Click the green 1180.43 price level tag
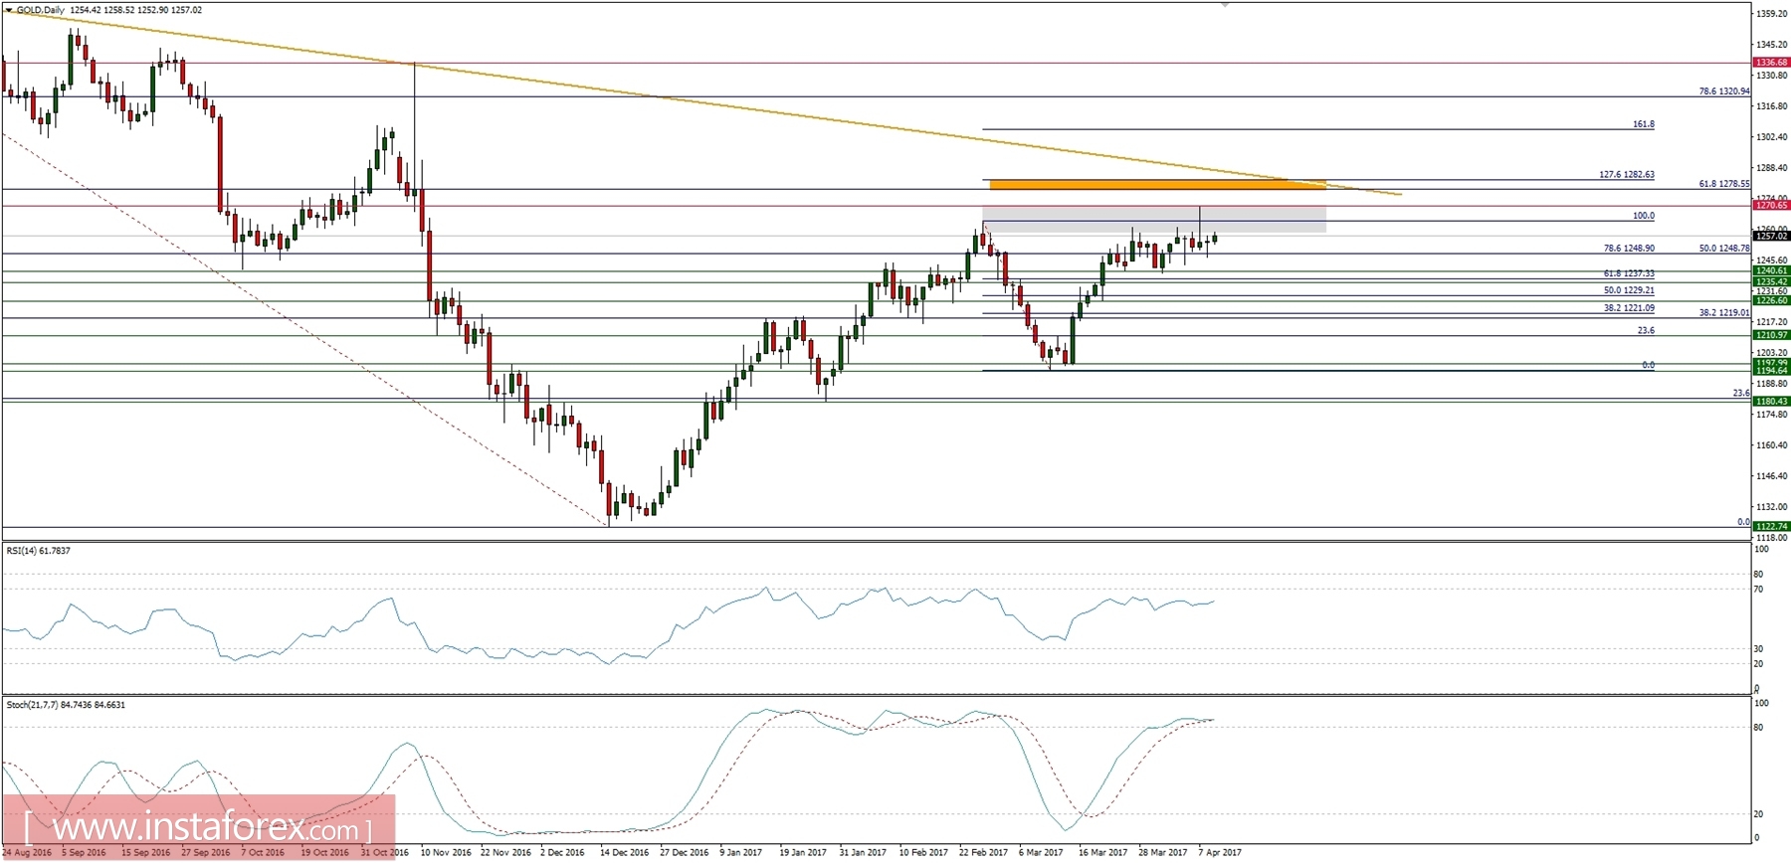The image size is (1791, 863). [x=1771, y=402]
